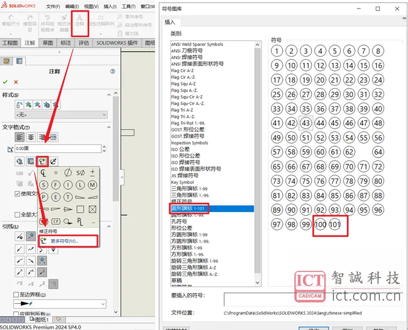Click the red X to cancel note
Screen dimensions: 408x330
(x=16, y=82)
